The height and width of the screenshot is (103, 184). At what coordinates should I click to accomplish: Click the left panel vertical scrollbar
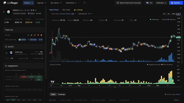(x=46, y=43)
